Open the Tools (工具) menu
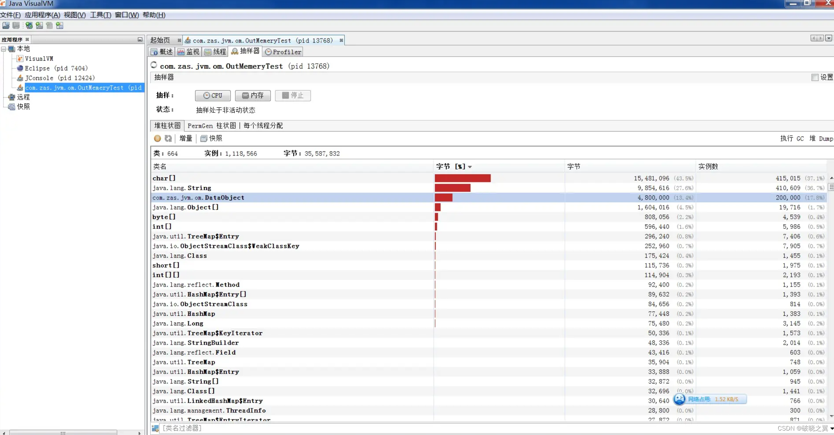Image resolution: width=834 pixels, height=435 pixels. (x=100, y=15)
